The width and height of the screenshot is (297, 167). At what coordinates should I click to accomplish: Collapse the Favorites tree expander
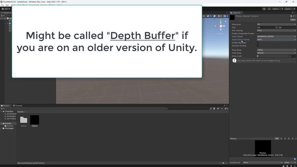pyautogui.click(x=1, y=111)
